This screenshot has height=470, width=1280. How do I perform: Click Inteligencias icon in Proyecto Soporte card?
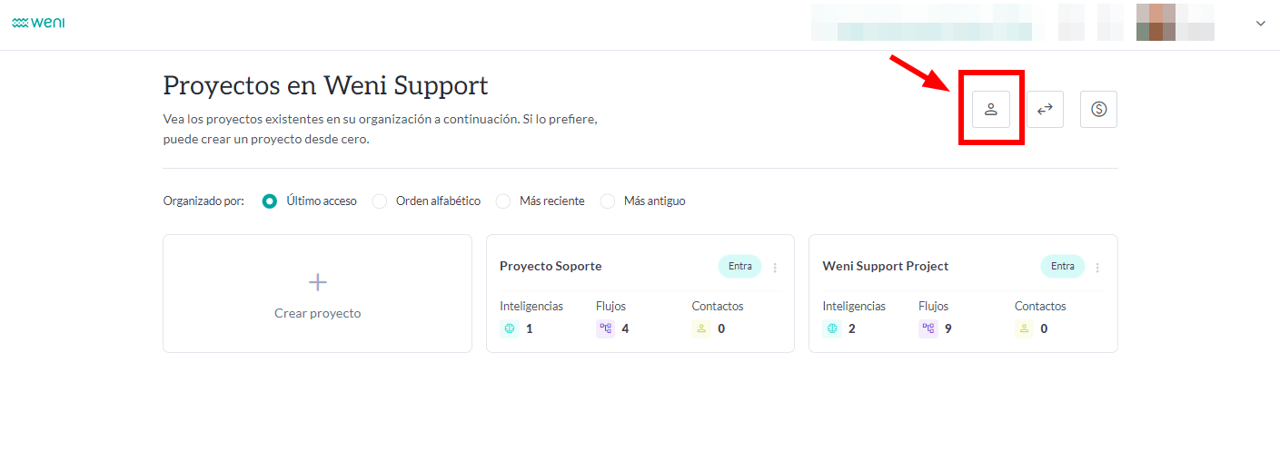(x=510, y=328)
